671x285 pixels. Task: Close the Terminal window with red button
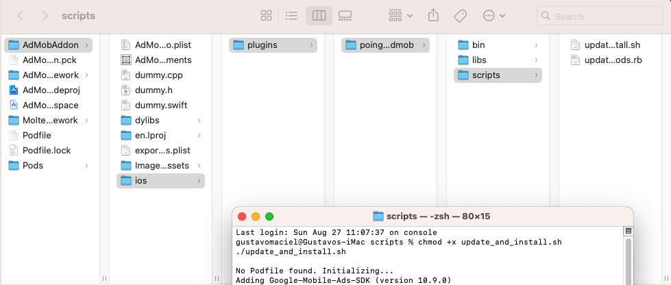242,216
